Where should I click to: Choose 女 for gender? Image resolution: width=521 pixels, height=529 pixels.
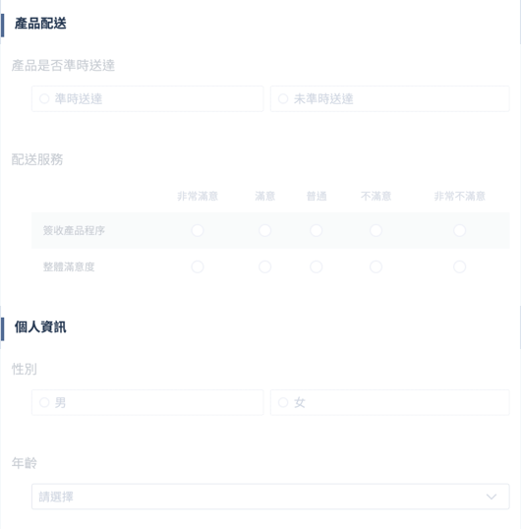click(390, 402)
